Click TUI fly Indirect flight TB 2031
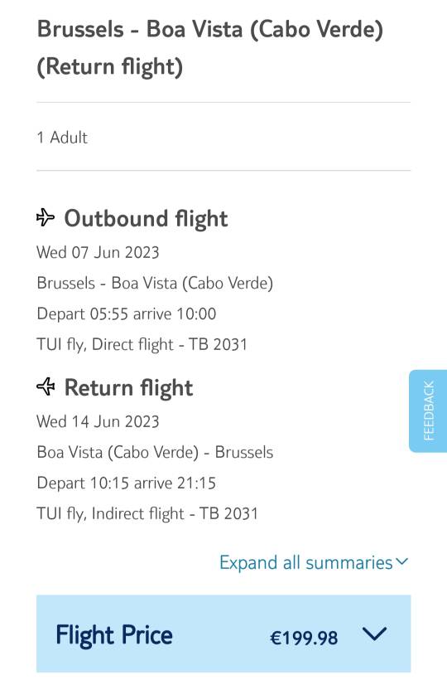Screen dimensions: 447x690 point(147,513)
